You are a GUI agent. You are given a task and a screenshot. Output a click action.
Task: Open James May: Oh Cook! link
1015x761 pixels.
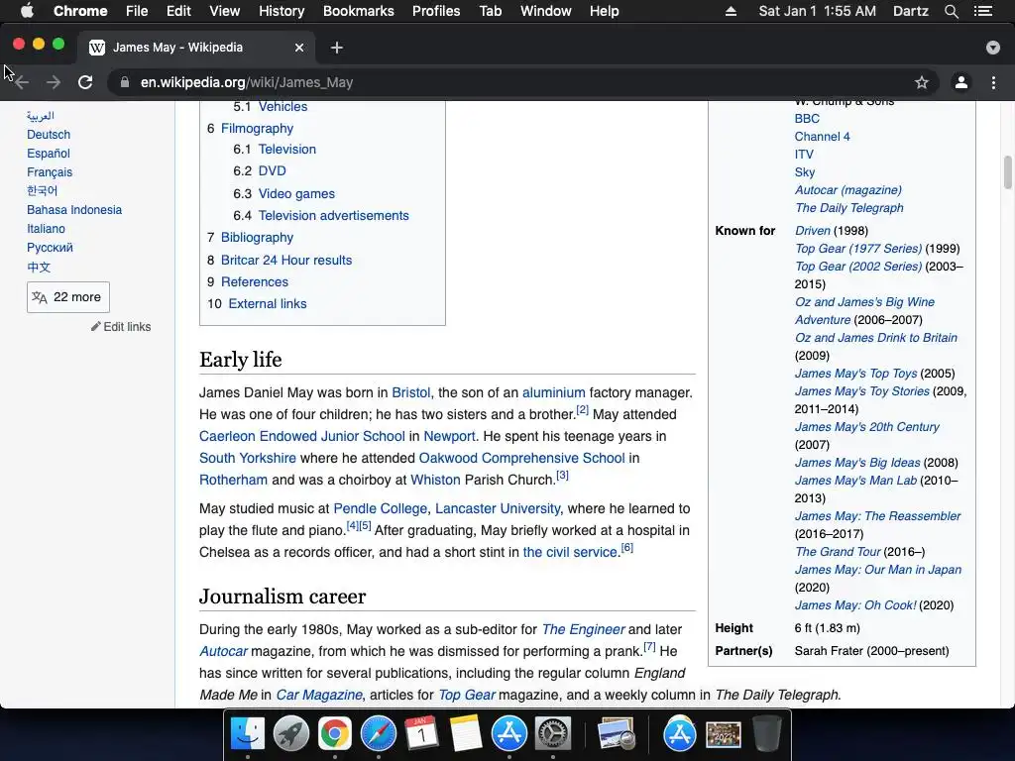(855, 605)
